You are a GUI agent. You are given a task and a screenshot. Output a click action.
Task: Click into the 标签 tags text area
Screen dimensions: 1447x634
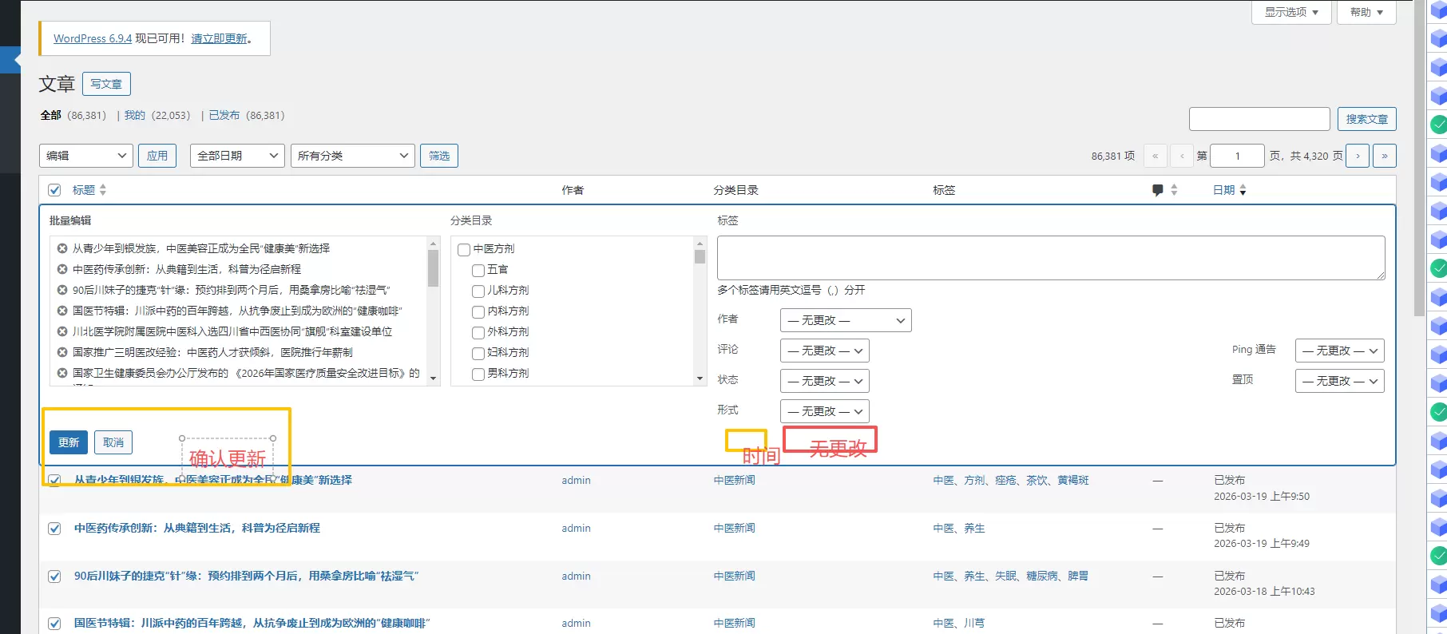point(1051,258)
